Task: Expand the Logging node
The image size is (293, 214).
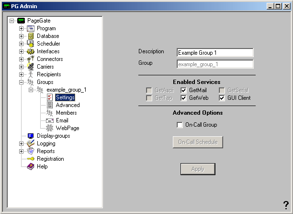Action: 21,143
